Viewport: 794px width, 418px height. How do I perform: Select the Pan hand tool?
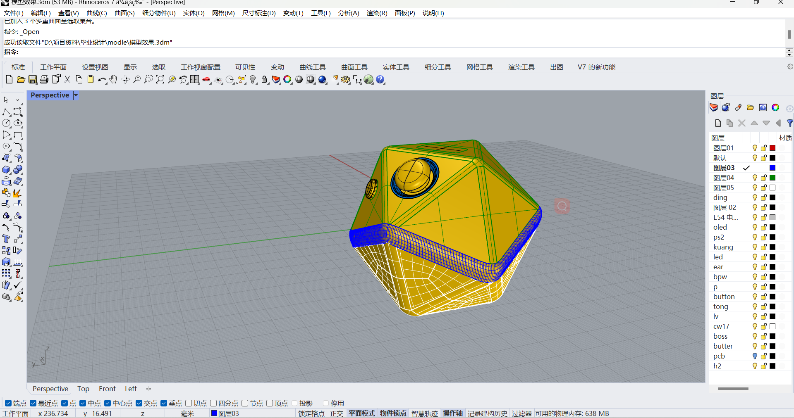coord(113,80)
